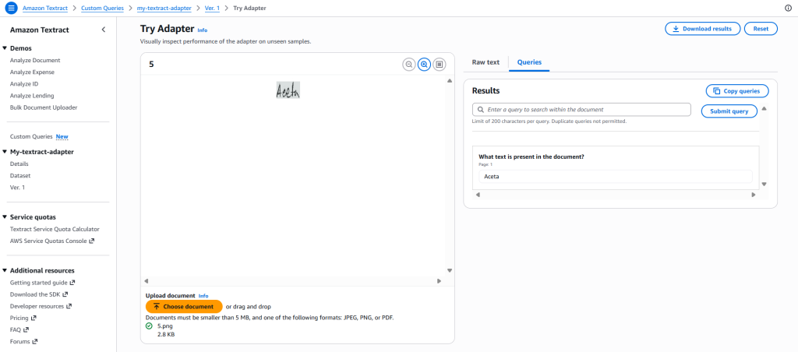798x352 pixels.
Task: Click green checkmark next to 5.png
Action: click(149, 326)
